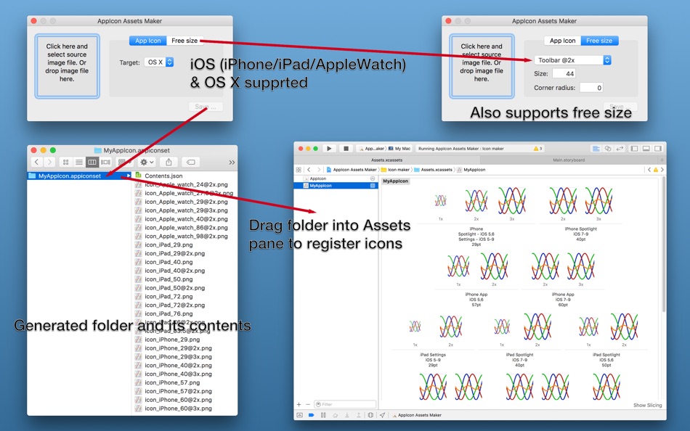Screen dimensions: 690x431
Task: Expand the MyAppIcon.appiconset folder arrow in Finder
Action: 128,176
